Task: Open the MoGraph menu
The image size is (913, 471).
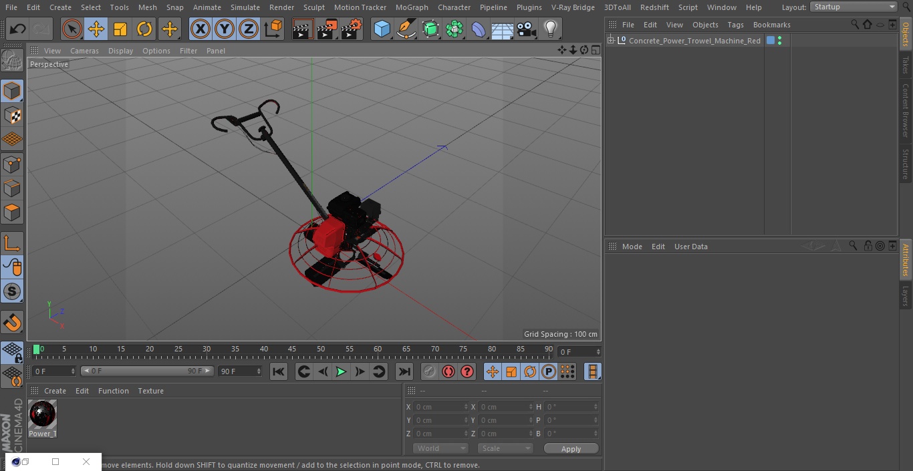Action: coord(412,7)
